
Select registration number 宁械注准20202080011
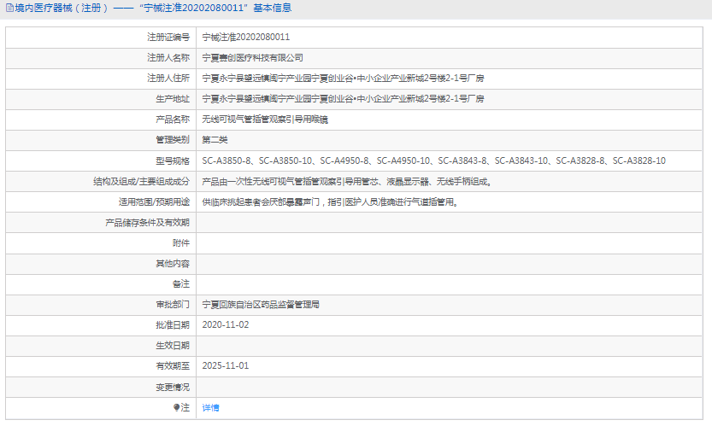pos(245,38)
